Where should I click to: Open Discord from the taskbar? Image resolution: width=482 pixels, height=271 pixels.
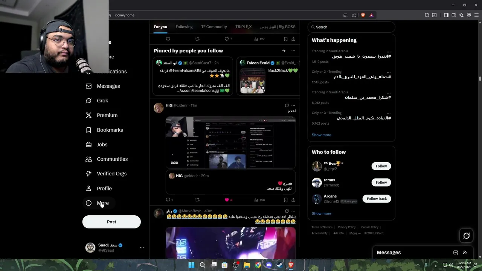(268, 265)
